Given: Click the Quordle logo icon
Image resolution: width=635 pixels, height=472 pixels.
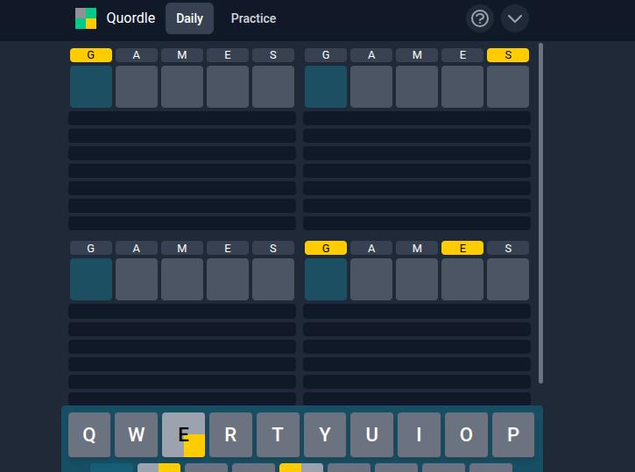Looking at the screenshot, I should (x=86, y=18).
